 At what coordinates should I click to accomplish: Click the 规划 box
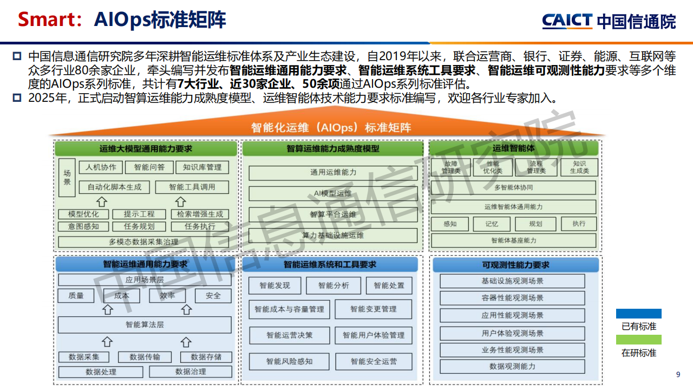535,224
